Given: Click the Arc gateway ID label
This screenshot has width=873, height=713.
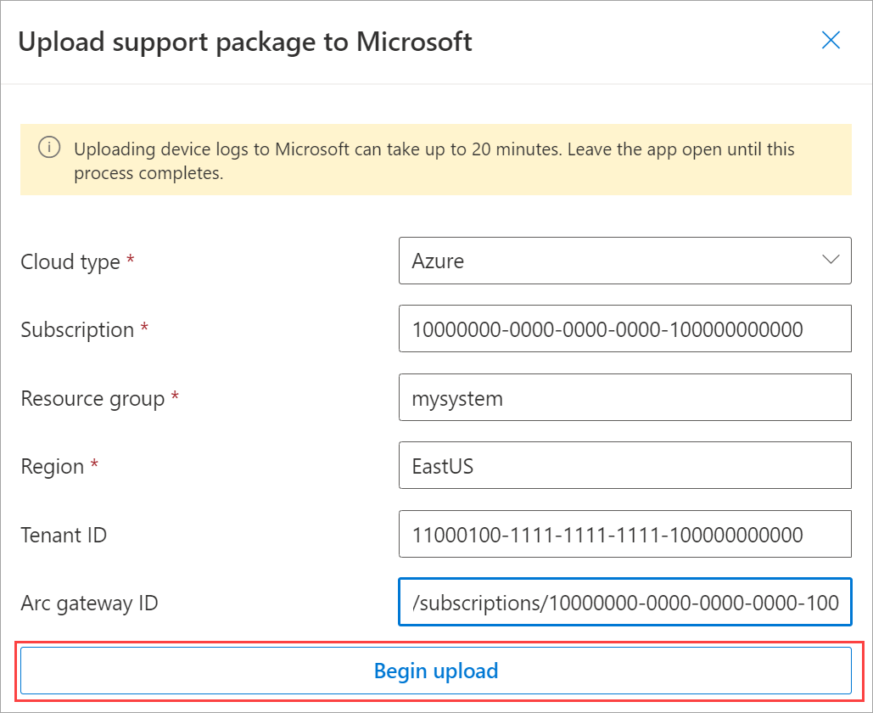Looking at the screenshot, I should 89,604.
